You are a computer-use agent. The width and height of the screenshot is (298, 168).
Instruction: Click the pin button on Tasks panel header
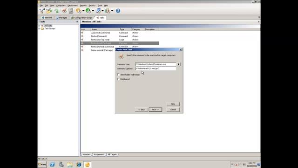77,22
